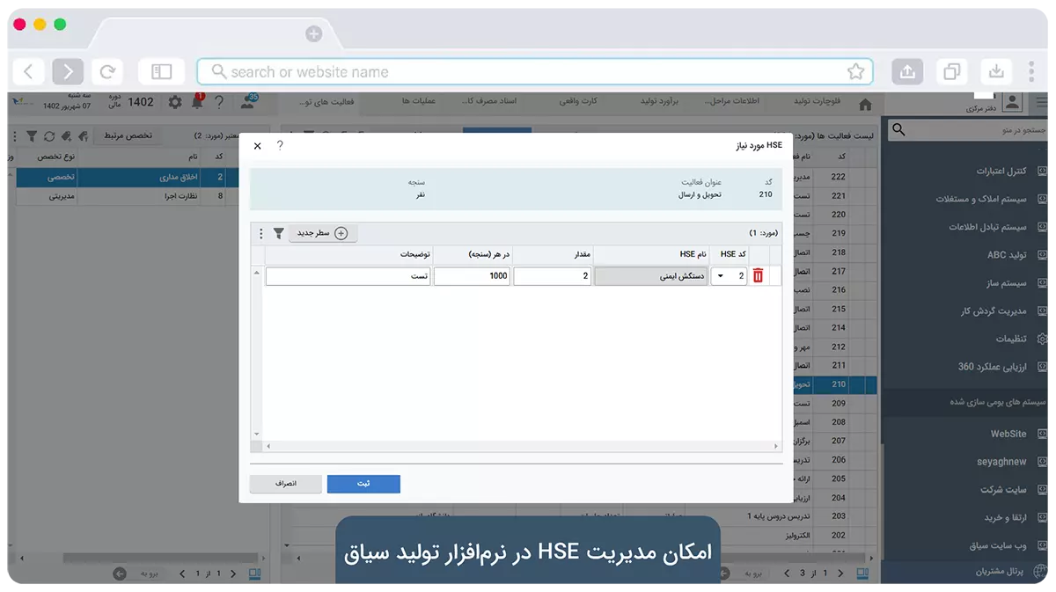
Task: Open filter in HSE dialog toolbar
Action: (278, 233)
